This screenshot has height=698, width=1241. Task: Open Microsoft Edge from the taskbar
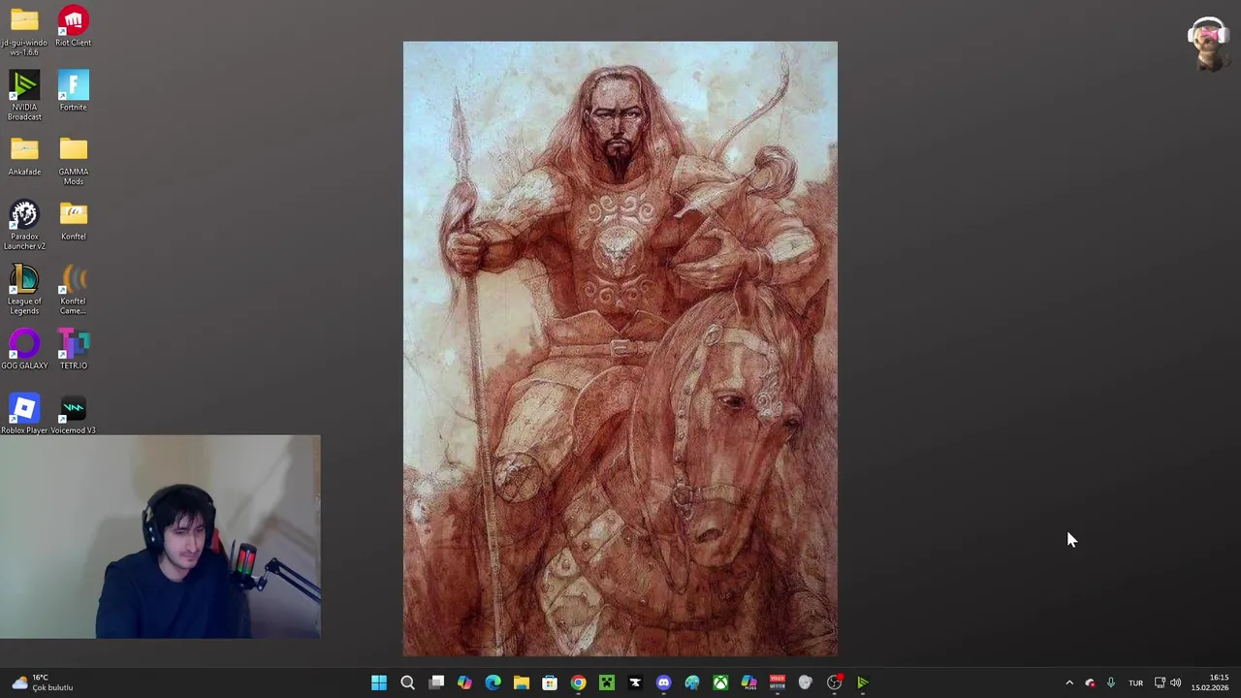point(493,682)
